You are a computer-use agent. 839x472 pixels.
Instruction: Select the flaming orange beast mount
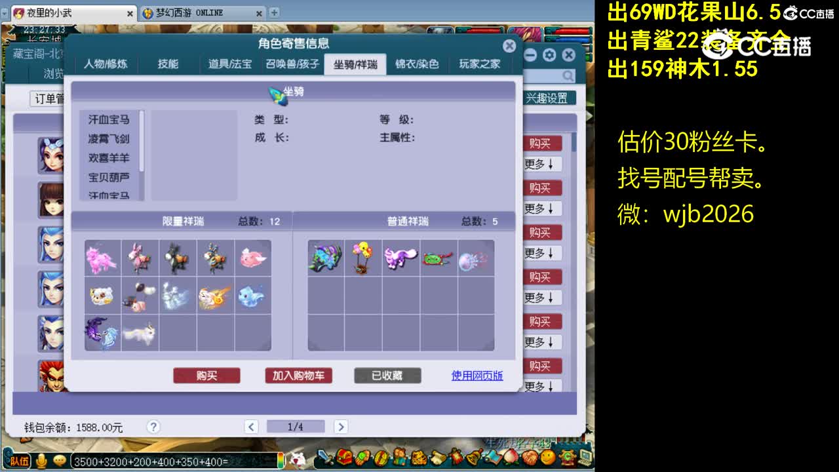point(216,296)
